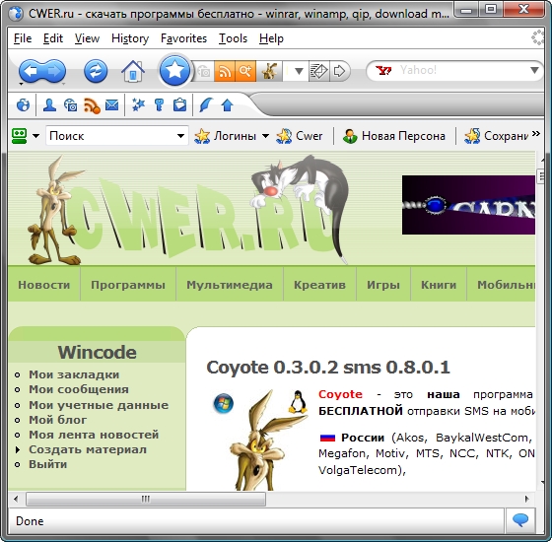Go to the Home page icon
Viewport: 552px width, 542px height.
[x=133, y=71]
